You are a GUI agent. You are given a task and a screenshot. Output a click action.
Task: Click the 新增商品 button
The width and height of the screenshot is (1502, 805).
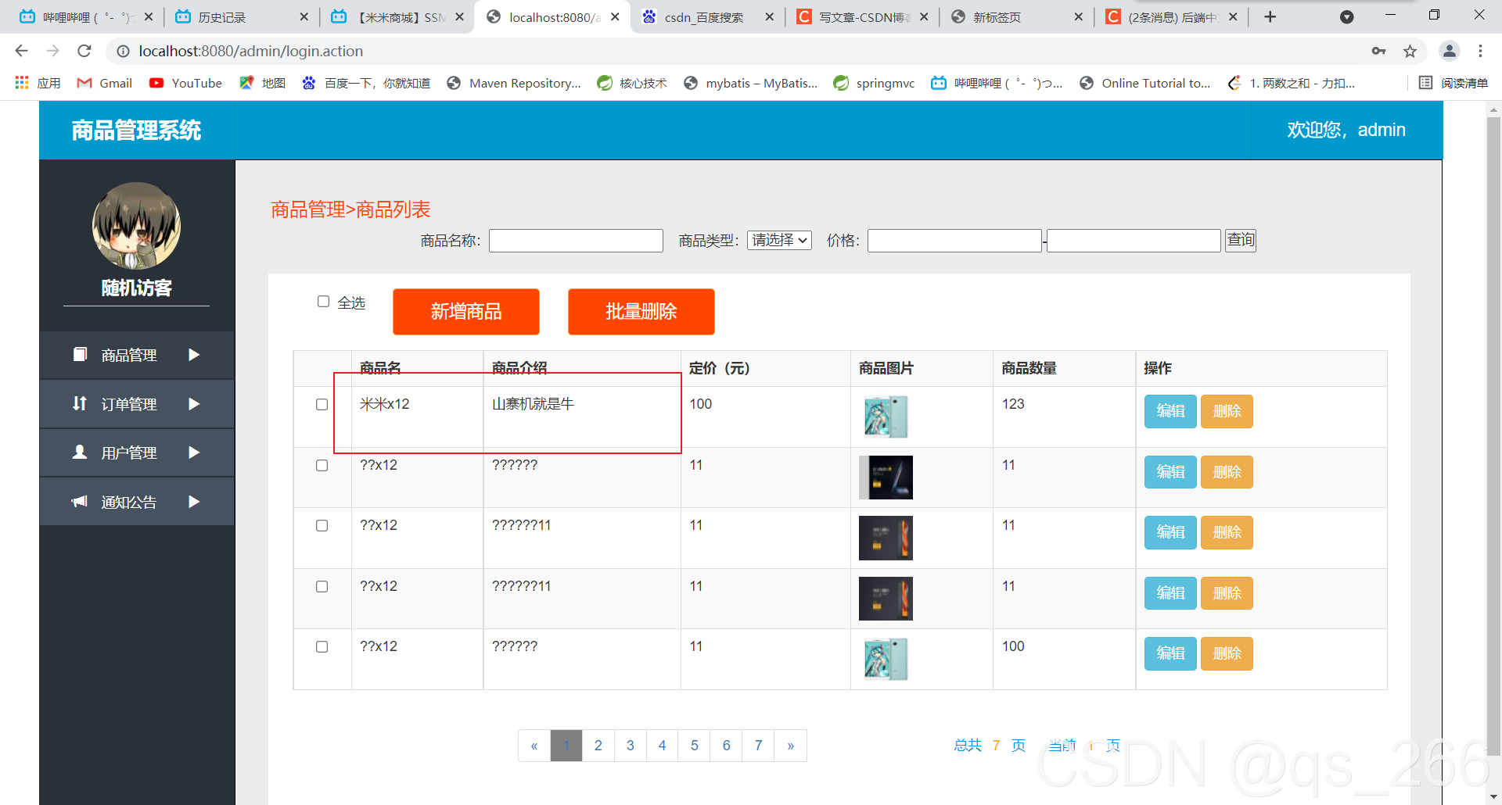coord(465,311)
